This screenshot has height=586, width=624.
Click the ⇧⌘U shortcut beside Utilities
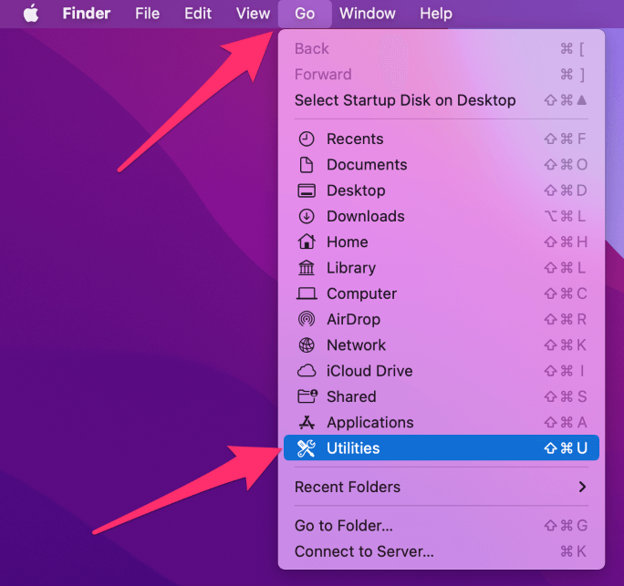[x=566, y=448]
